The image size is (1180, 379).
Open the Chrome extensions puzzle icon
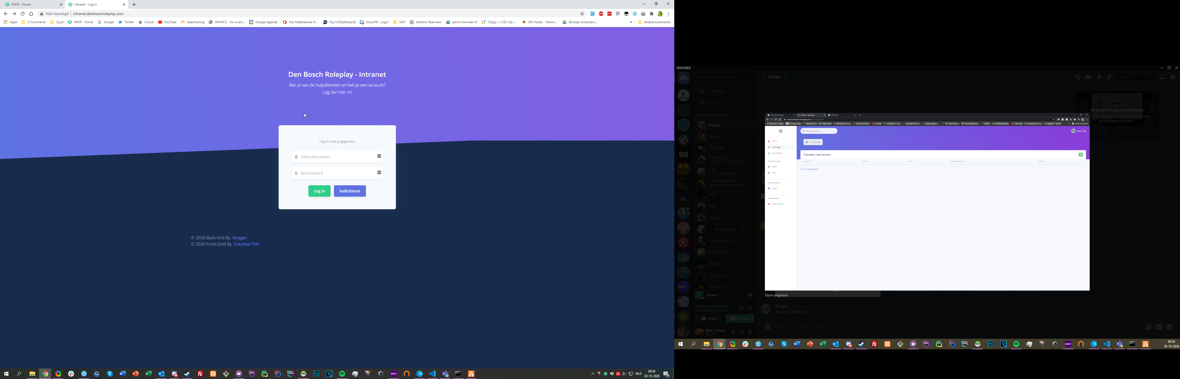tap(652, 14)
